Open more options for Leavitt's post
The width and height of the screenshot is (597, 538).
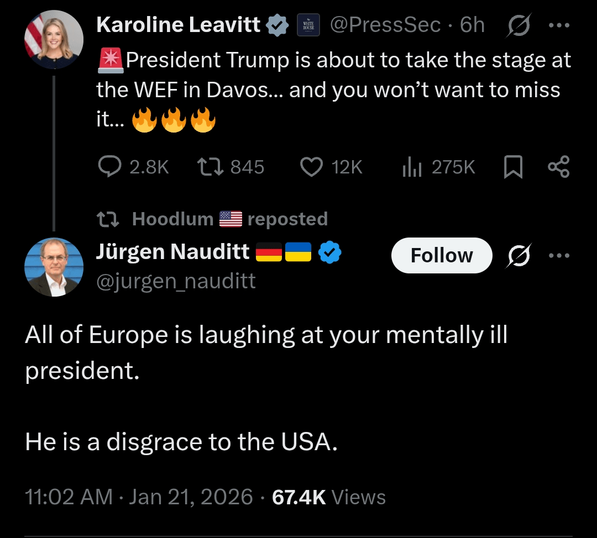click(559, 25)
